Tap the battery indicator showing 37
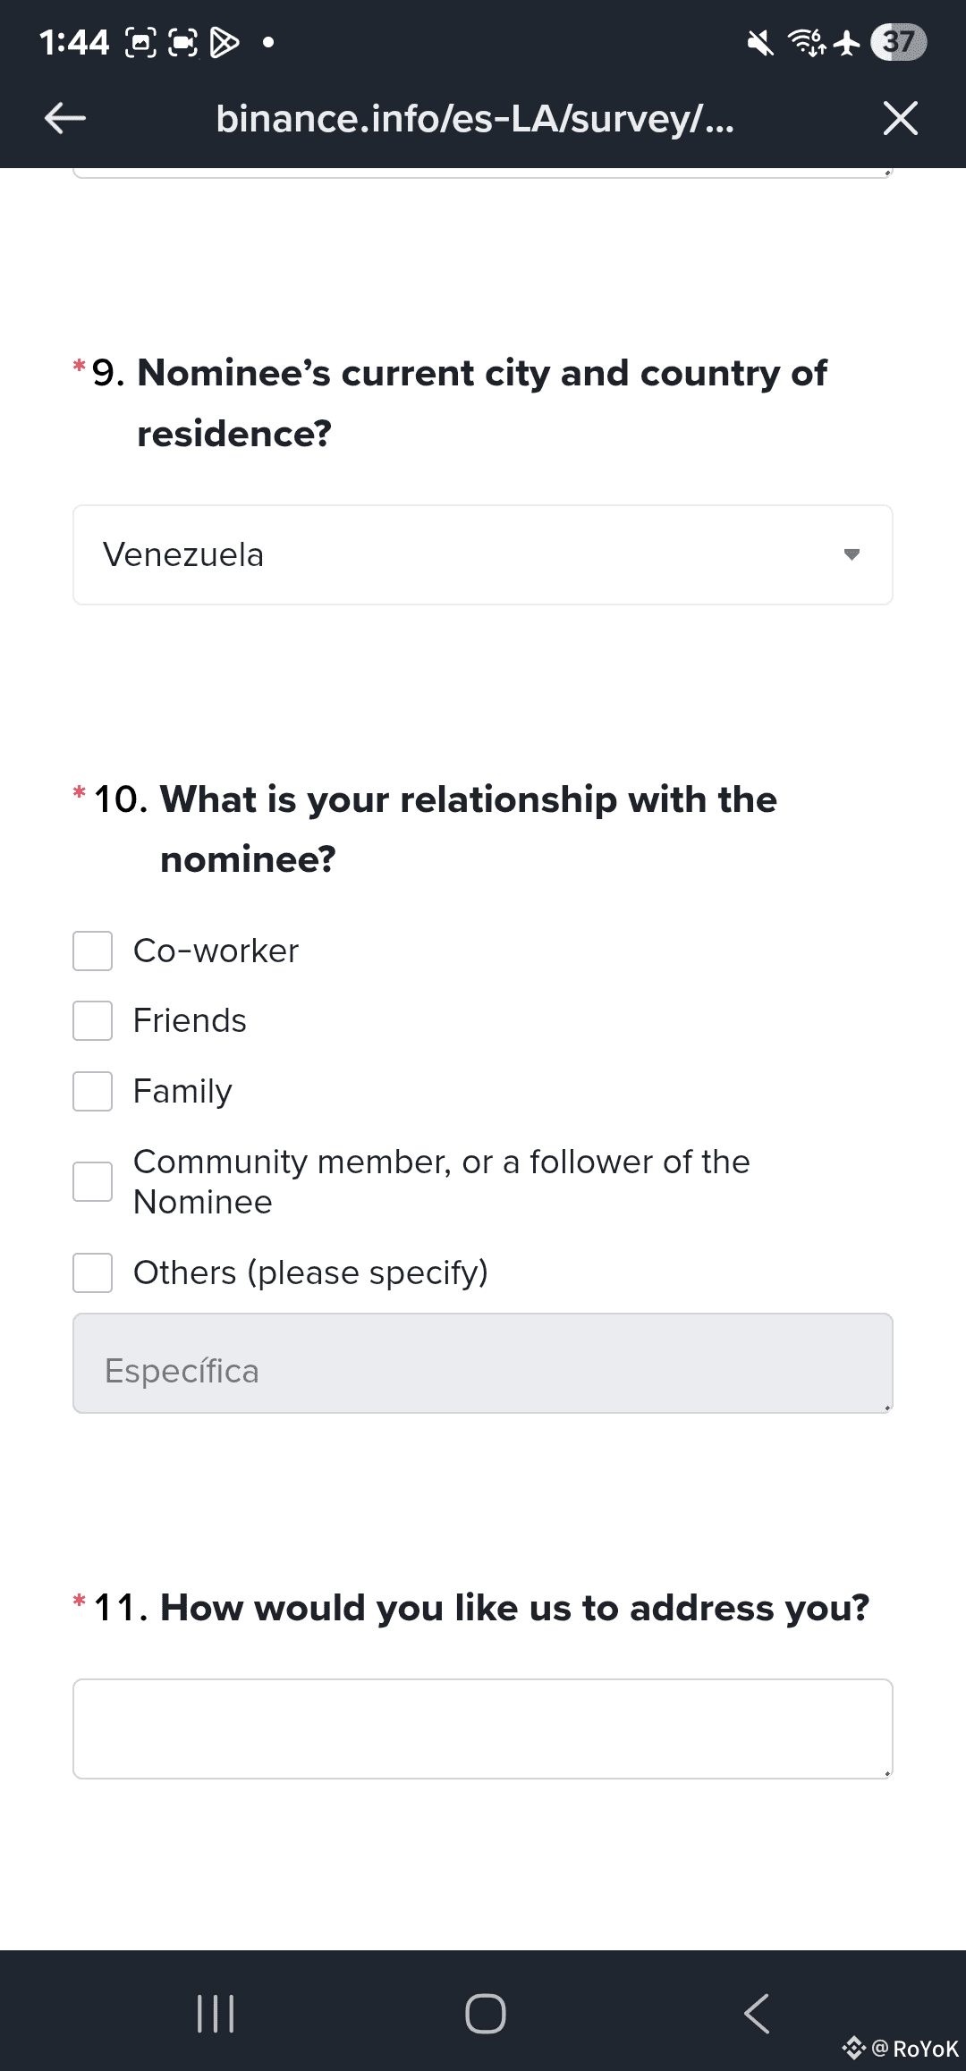 point(898,42)
